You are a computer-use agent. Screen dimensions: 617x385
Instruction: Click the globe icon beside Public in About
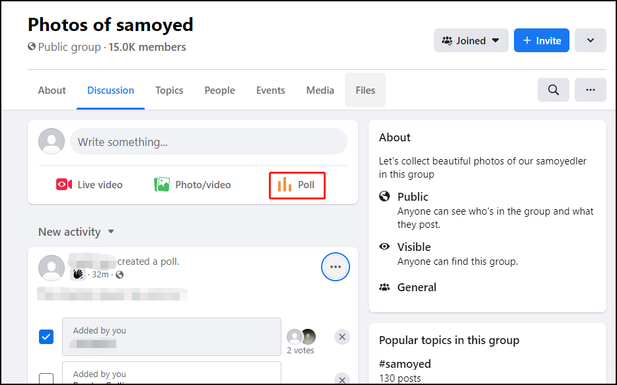(x=384, y=196)
